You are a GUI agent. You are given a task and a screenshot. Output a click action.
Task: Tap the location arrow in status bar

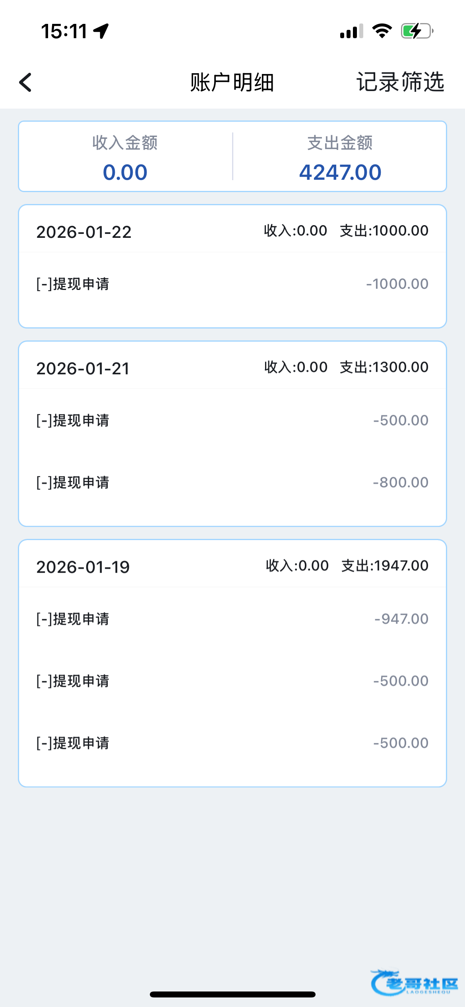[101, 31]
